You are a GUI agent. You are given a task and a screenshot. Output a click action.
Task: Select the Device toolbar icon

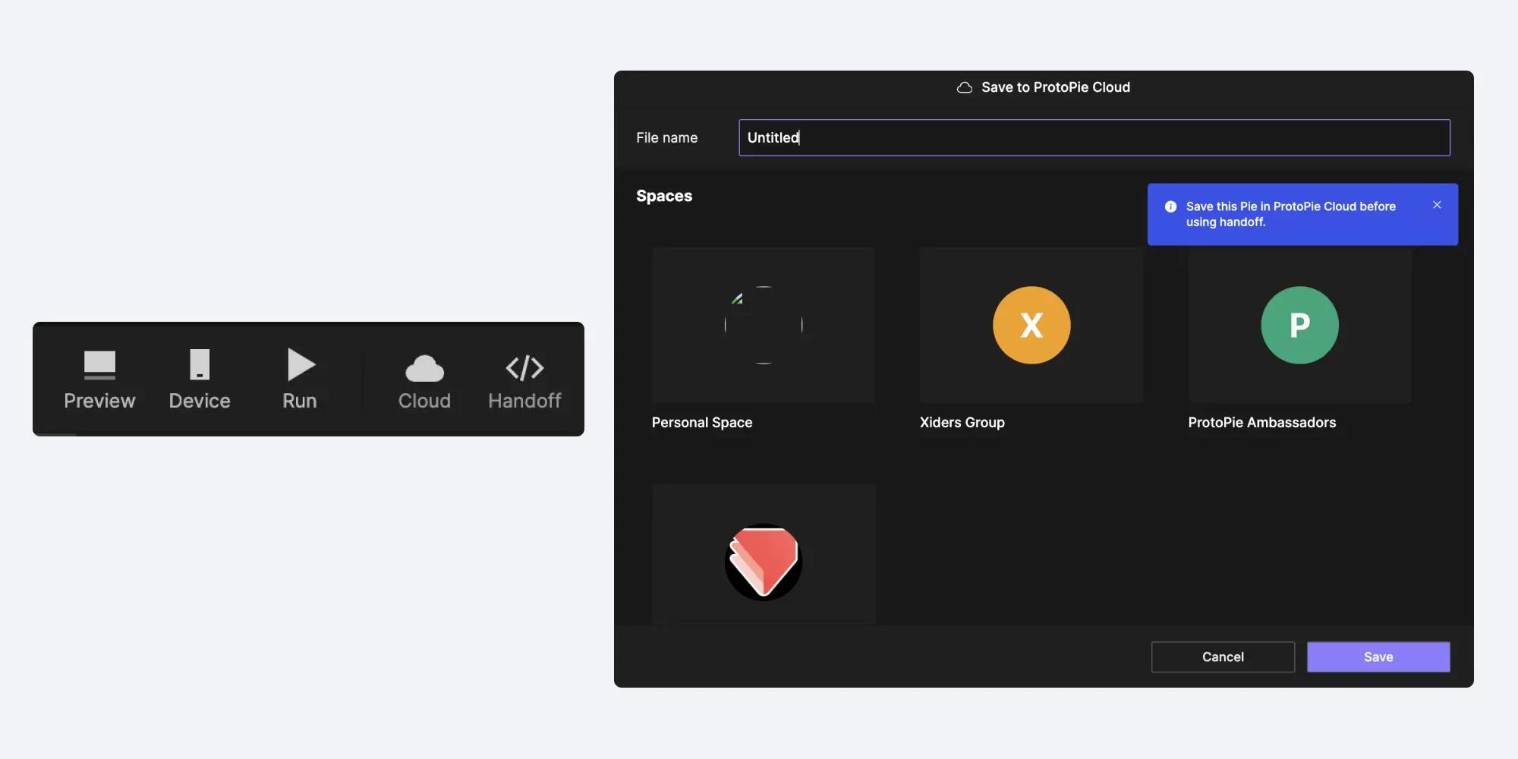tap(200, 364)
